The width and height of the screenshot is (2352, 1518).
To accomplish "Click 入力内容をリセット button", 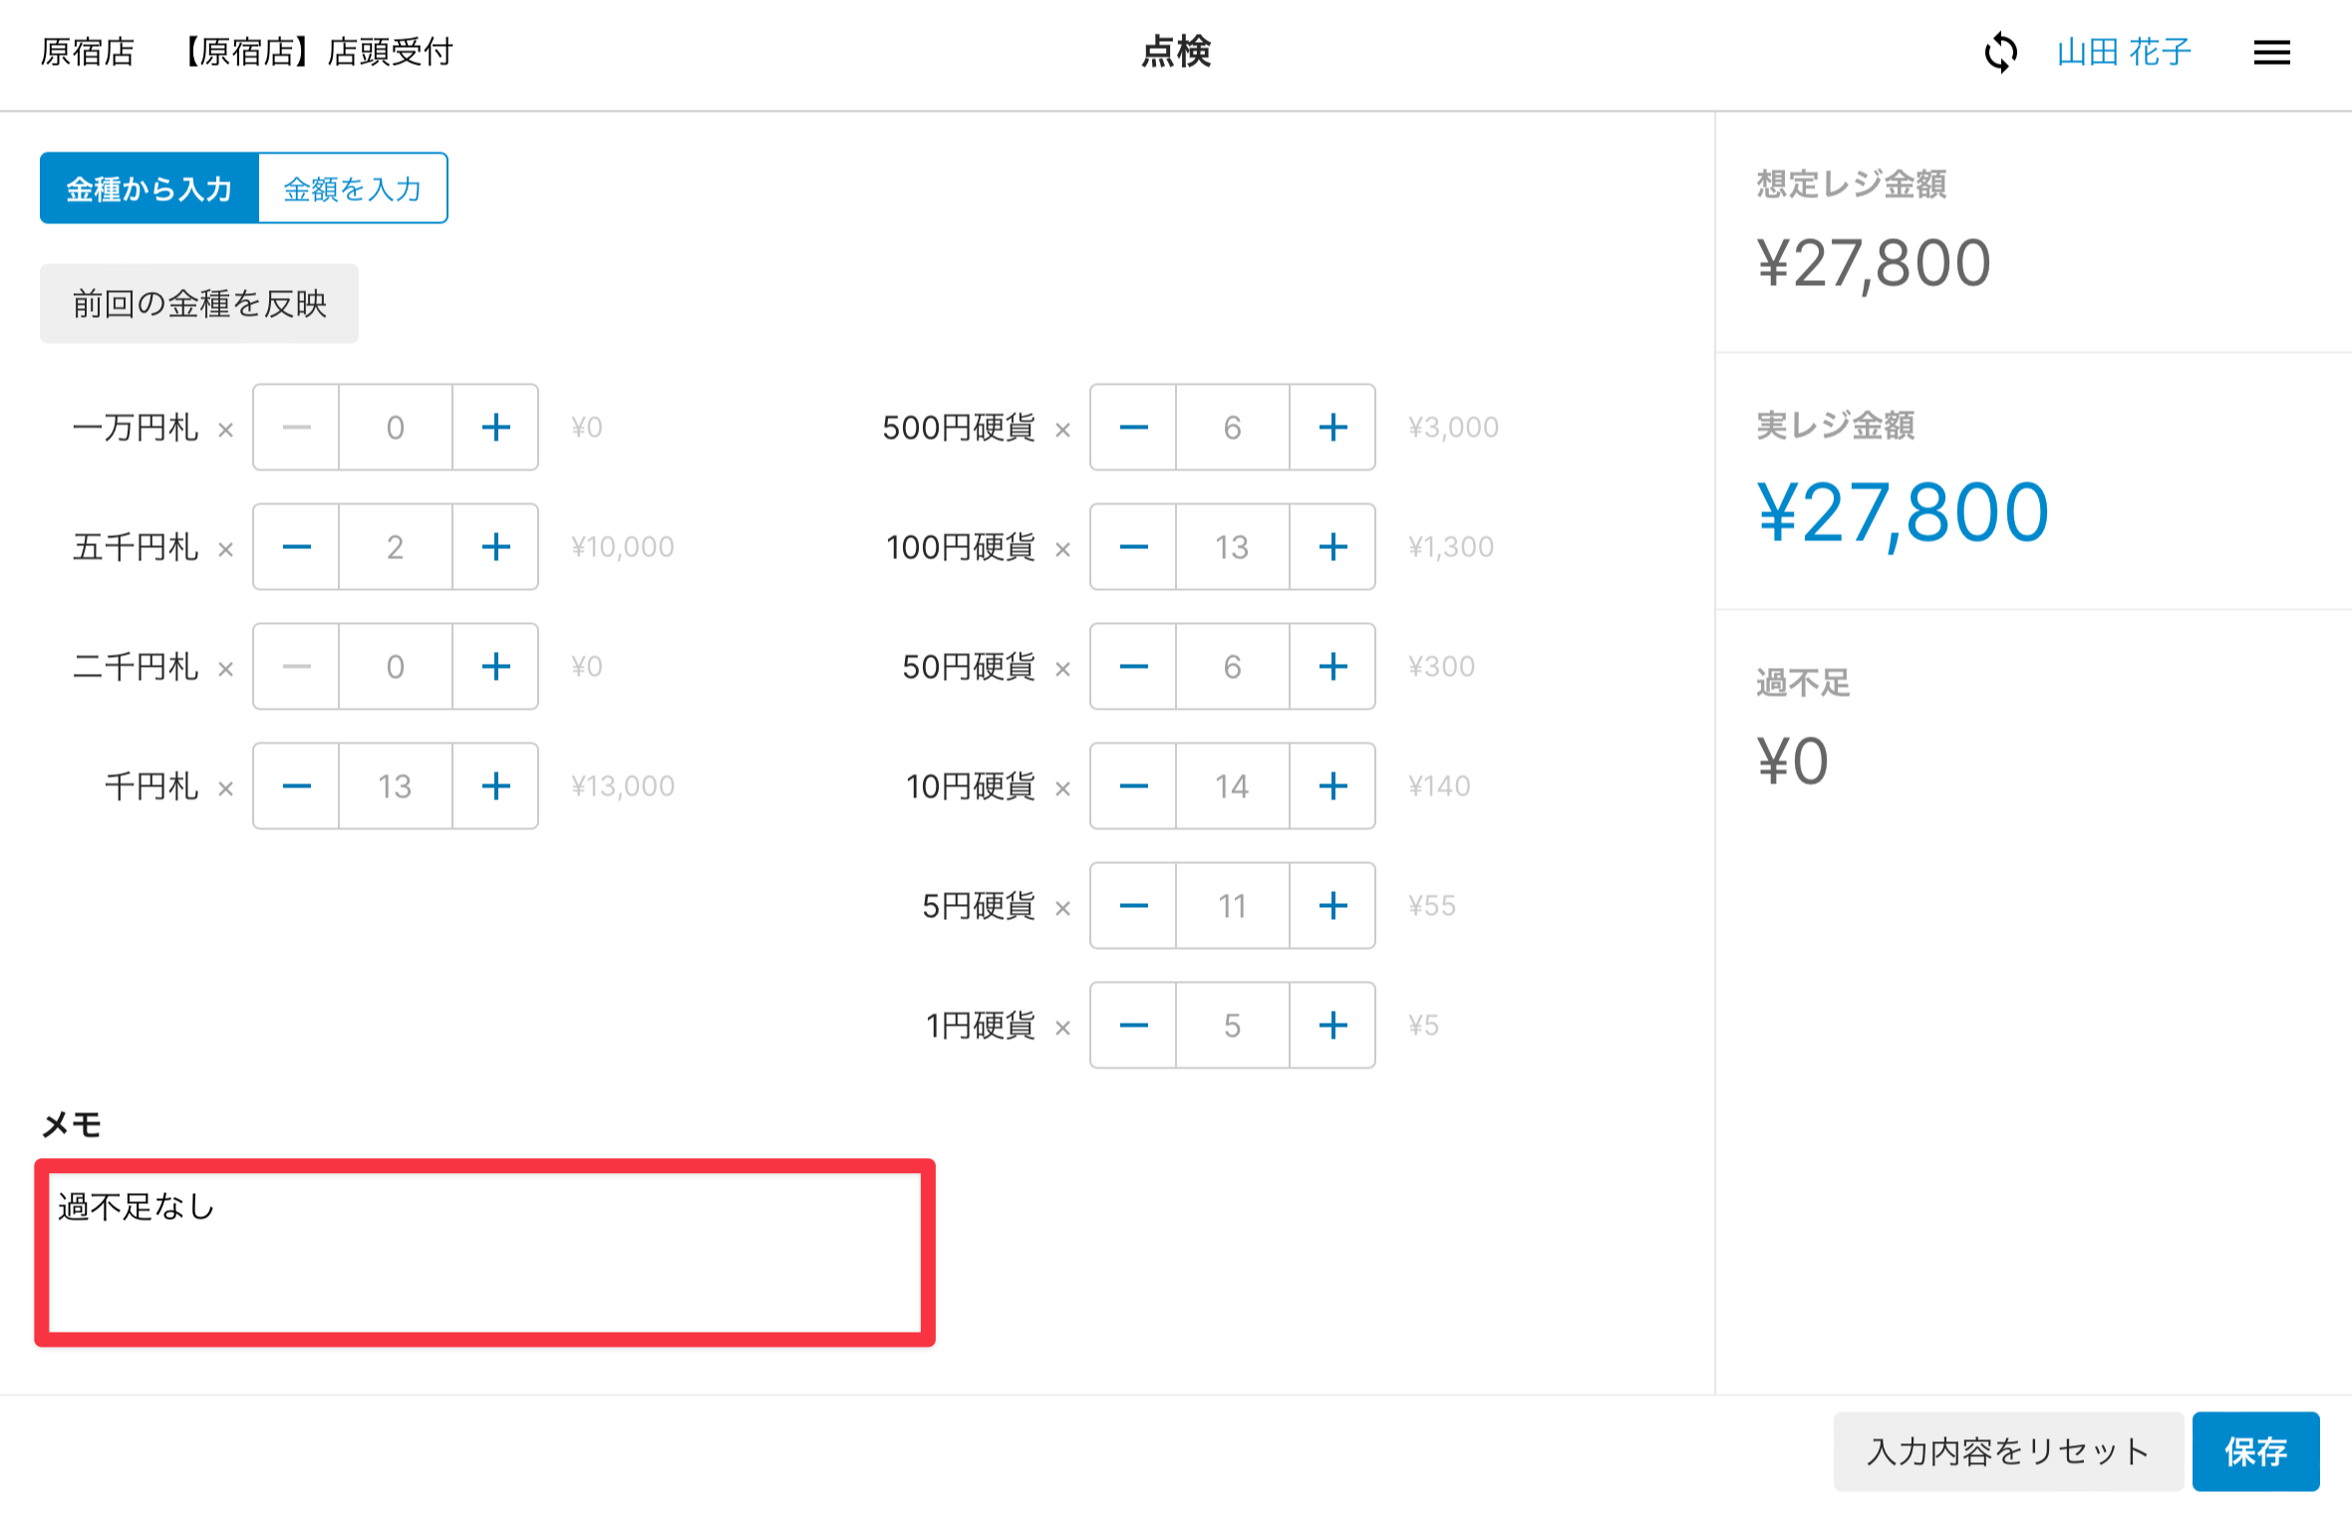I will point(2007,1451).
